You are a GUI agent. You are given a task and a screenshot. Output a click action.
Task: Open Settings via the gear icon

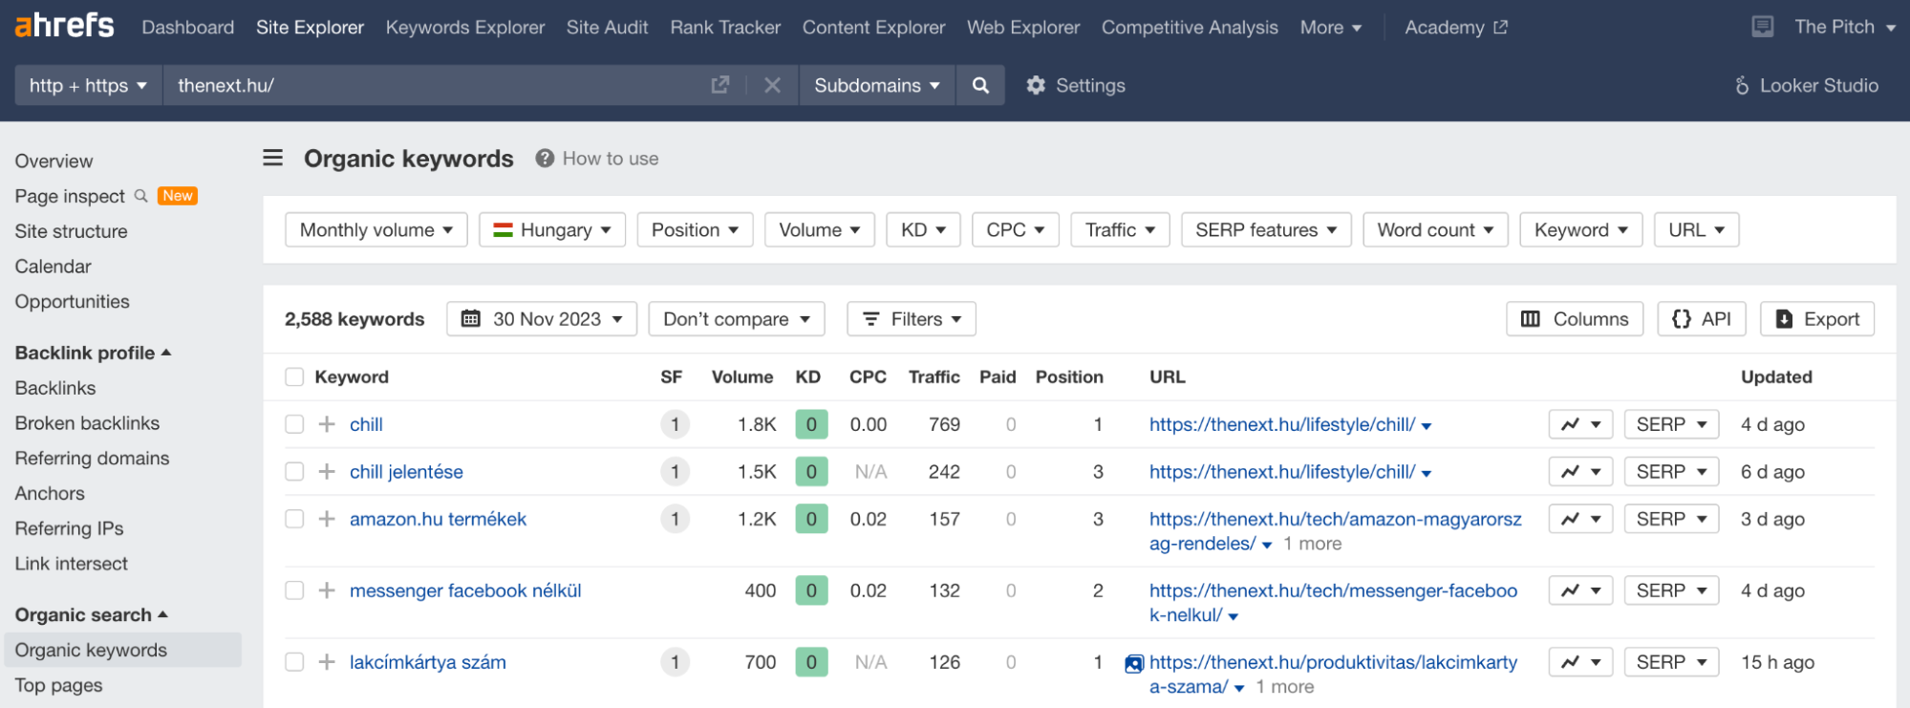(x=1037, y=85)
